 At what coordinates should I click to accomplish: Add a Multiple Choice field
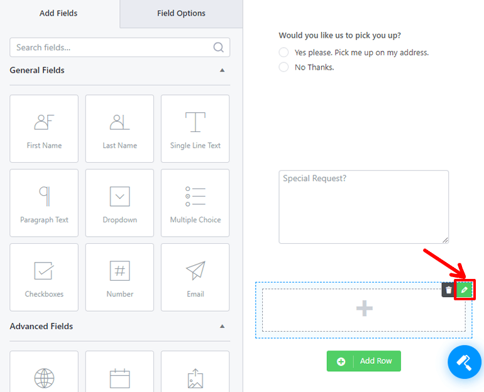coord(195,203)
